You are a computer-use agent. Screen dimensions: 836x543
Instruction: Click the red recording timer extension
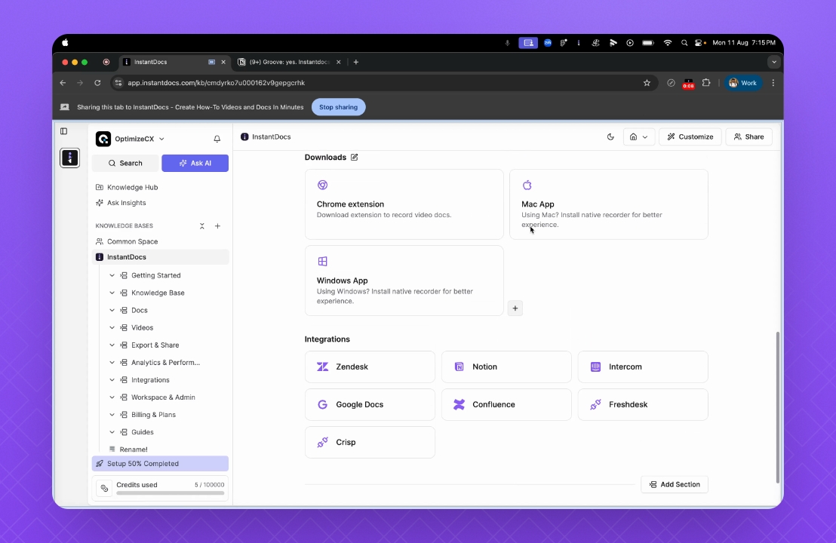[688, 84]
